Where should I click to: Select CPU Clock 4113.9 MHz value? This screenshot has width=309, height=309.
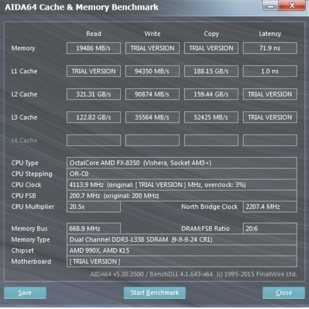(182, 185)
